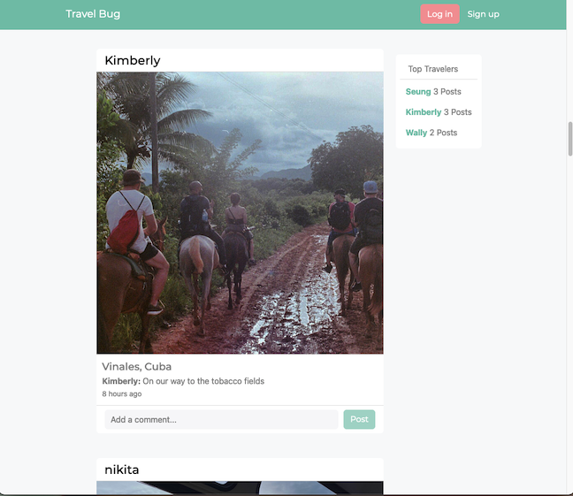
Task: Open Wally's traveler profile
Action: pyautogui.click(x=416, y=133)
